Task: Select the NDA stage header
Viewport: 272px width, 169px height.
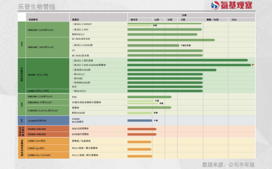Action: pyautogui.click(x=234, y=20)
